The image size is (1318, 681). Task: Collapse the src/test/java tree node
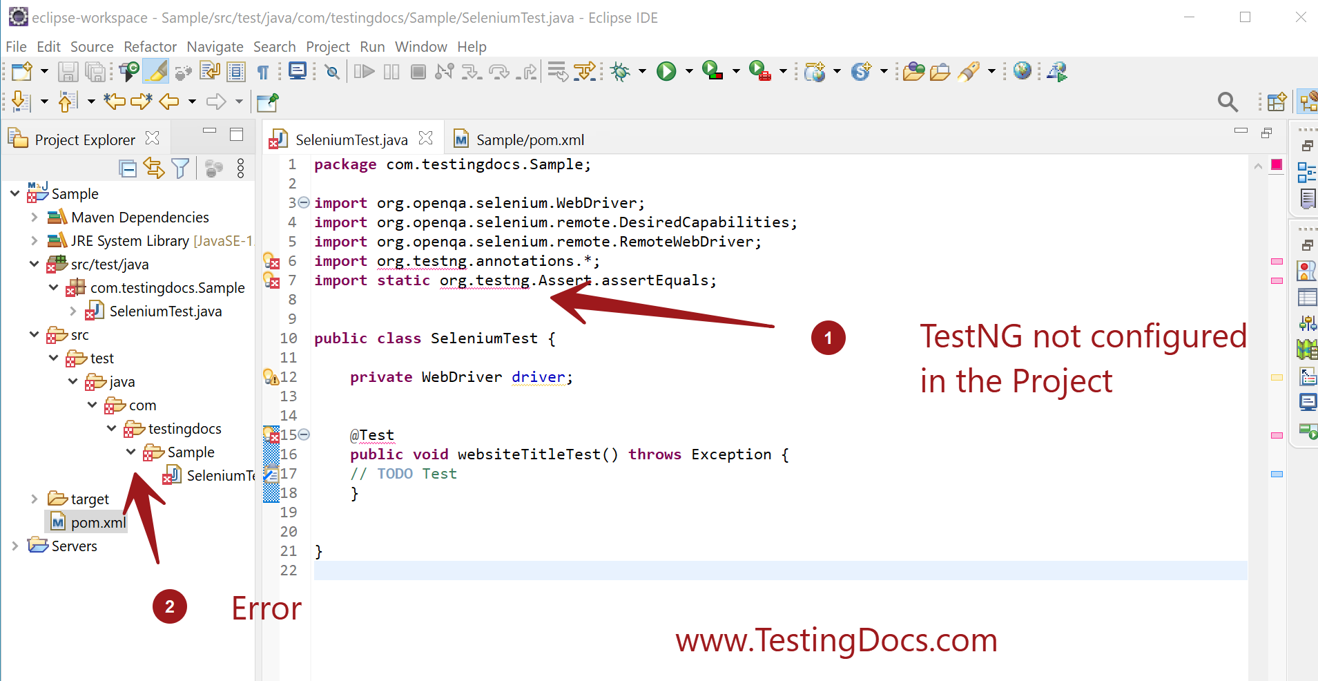(x=34, y=264)
